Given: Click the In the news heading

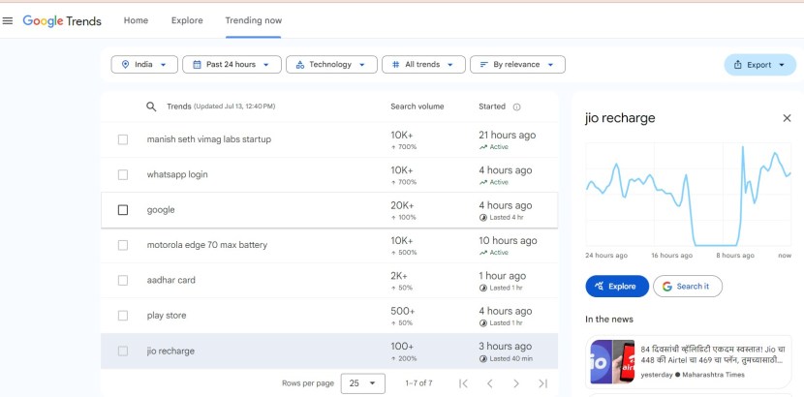Looking at the screenshot, I should click(609, 320).
